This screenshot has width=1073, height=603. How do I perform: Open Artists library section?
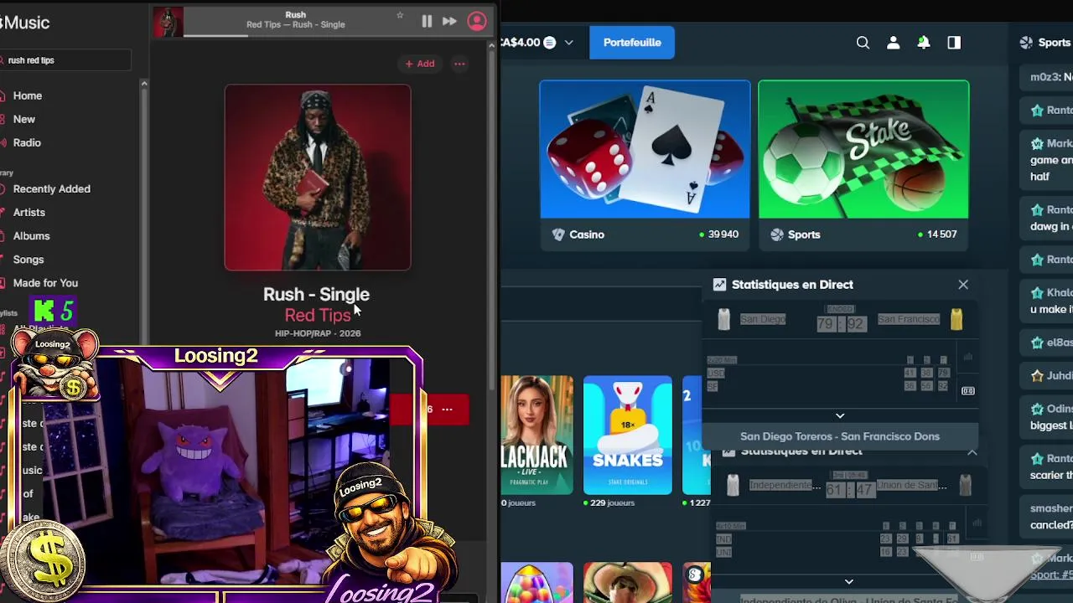point(29,212)
